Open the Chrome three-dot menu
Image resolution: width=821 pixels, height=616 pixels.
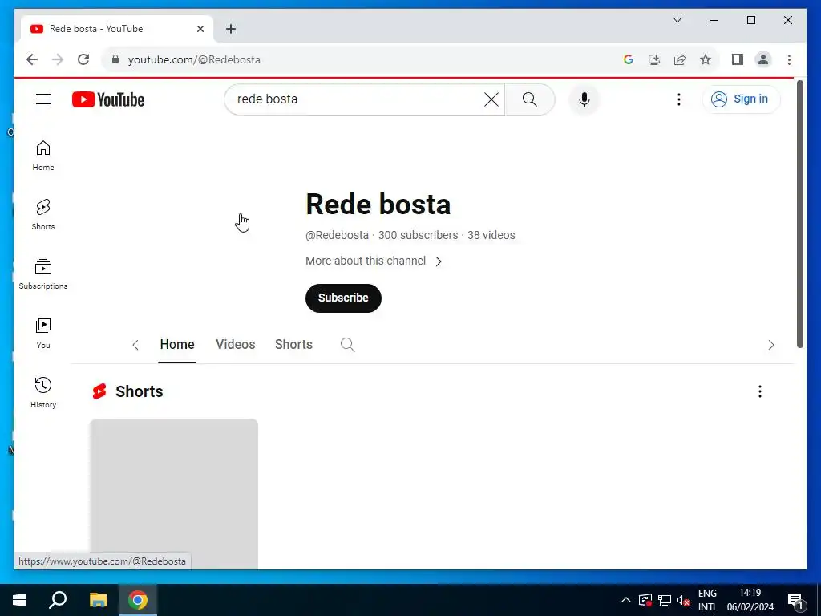(789, 59)
